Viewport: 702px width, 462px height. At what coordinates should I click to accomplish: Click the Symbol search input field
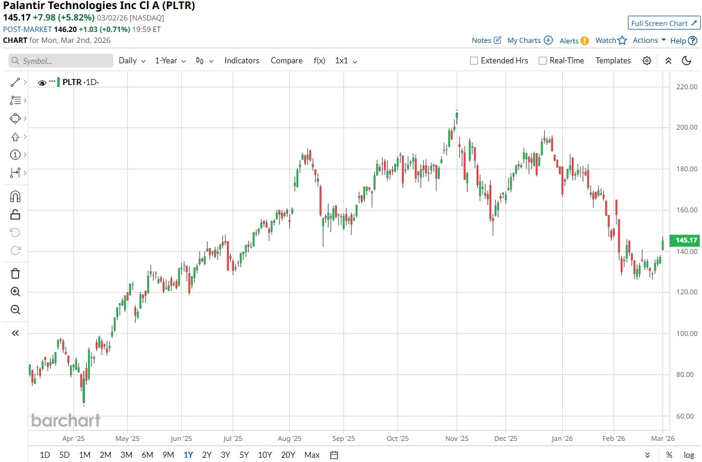[61, 61]
